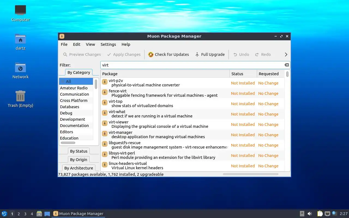Switch to the By Category tab
This screenshot has height=218, width=349.
(79, 72)
